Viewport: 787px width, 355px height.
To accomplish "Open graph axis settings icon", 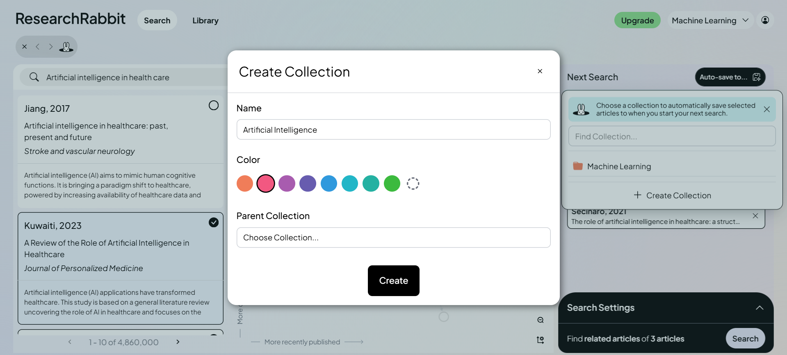I will (x=541, y=340).
